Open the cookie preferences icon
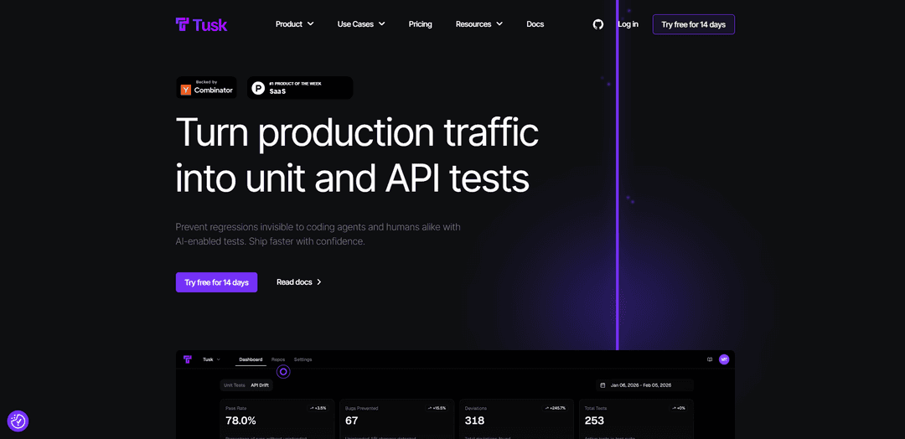 coord(18,421)
